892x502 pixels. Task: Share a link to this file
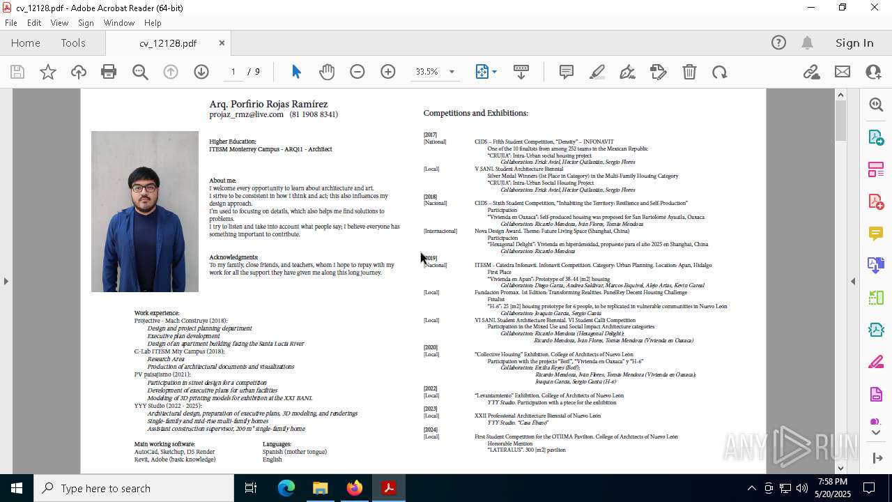[812, 72]
